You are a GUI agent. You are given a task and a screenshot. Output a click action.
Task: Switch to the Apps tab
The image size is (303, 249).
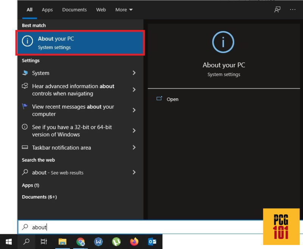click(x=47, y=9)
